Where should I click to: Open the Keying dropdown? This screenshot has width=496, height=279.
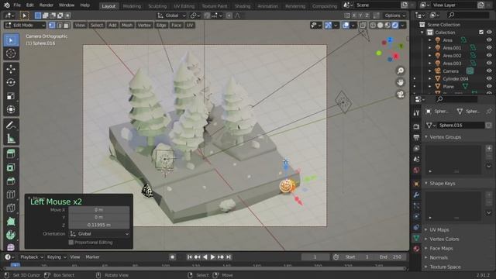[57, 257]
